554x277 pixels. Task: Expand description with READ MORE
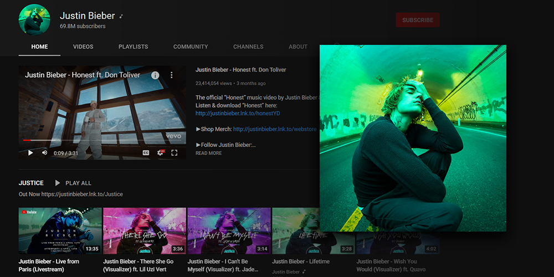tap(208, 153)
